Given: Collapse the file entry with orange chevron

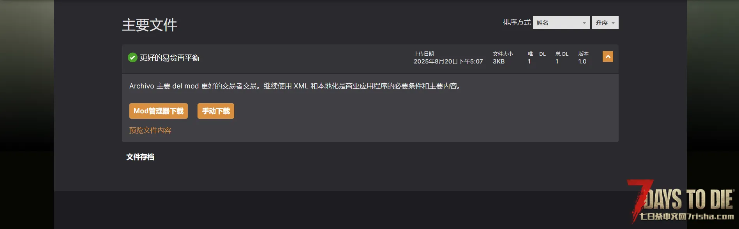Looking at the screenshot, I should [x=608, y=56].
